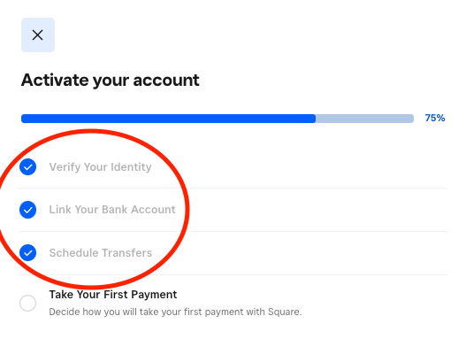
Task: Click the word Square in the description
Action: pyautogui.click(x=284, y=312)
